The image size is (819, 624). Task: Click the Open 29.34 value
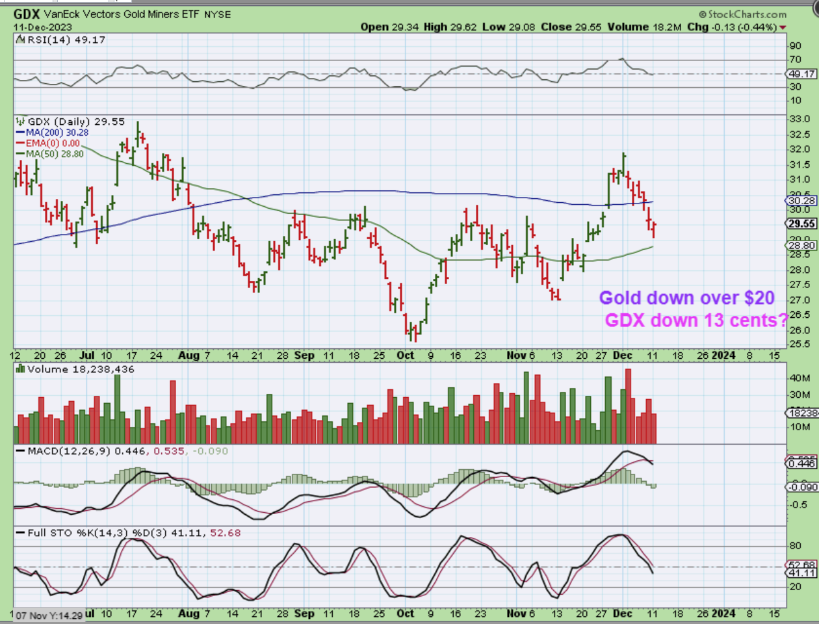click(x=389, y=27)
